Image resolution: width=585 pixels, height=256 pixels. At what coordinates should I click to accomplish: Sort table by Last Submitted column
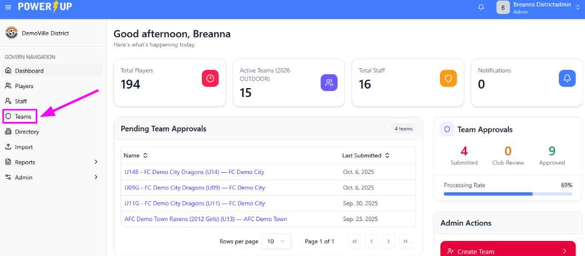coord(366,155)
